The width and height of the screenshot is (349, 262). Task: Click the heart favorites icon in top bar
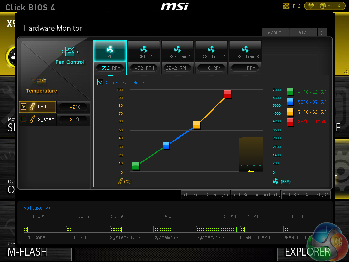(311, 6)
